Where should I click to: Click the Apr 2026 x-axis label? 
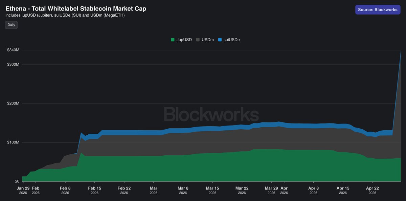[284, 190]
